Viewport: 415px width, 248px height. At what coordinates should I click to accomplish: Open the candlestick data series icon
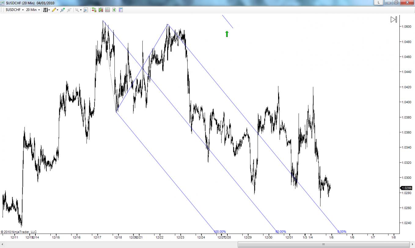pyautogui.click(x=101, y=10)
